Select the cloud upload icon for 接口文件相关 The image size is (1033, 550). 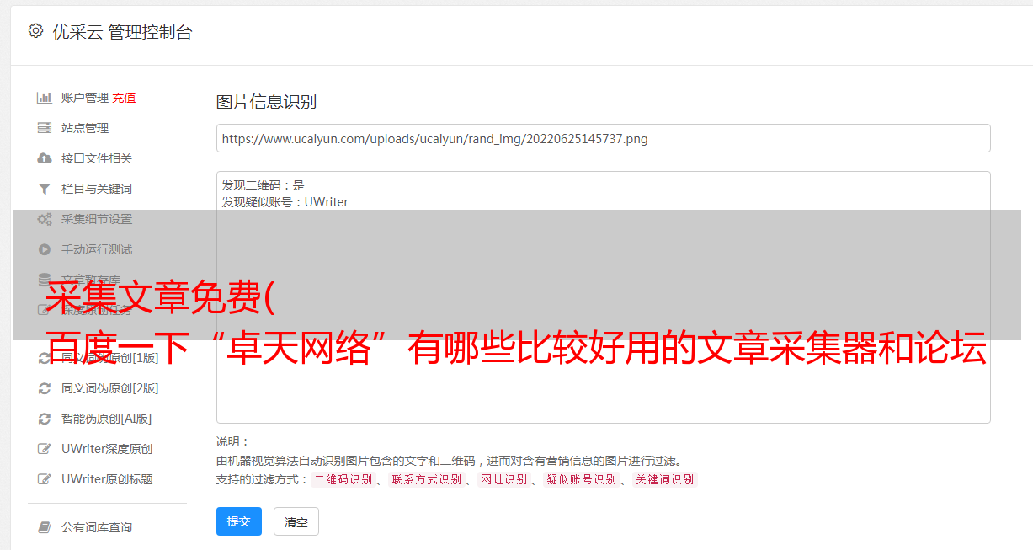(45, 158)
